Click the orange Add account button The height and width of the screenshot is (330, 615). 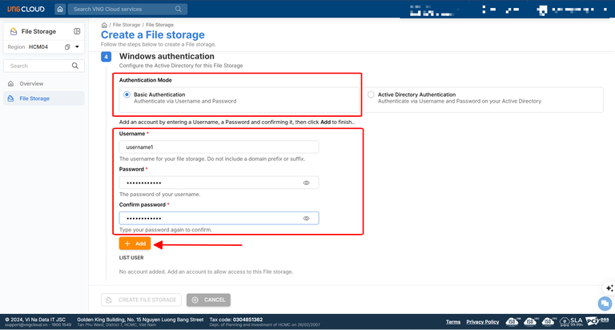click(135, 243)
